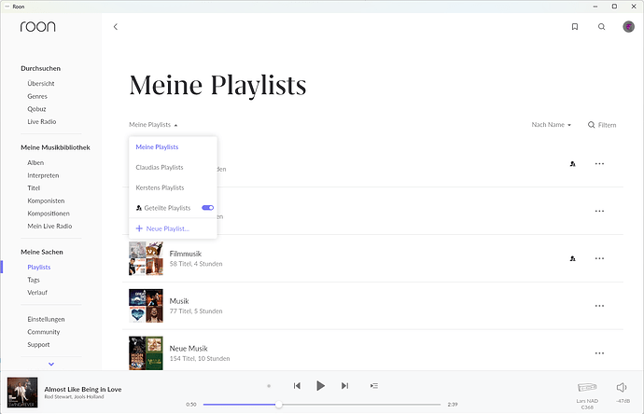Open the Neue Musik playlist title
644x414 pixels.
pyautogui.click(x=189, y=349)
